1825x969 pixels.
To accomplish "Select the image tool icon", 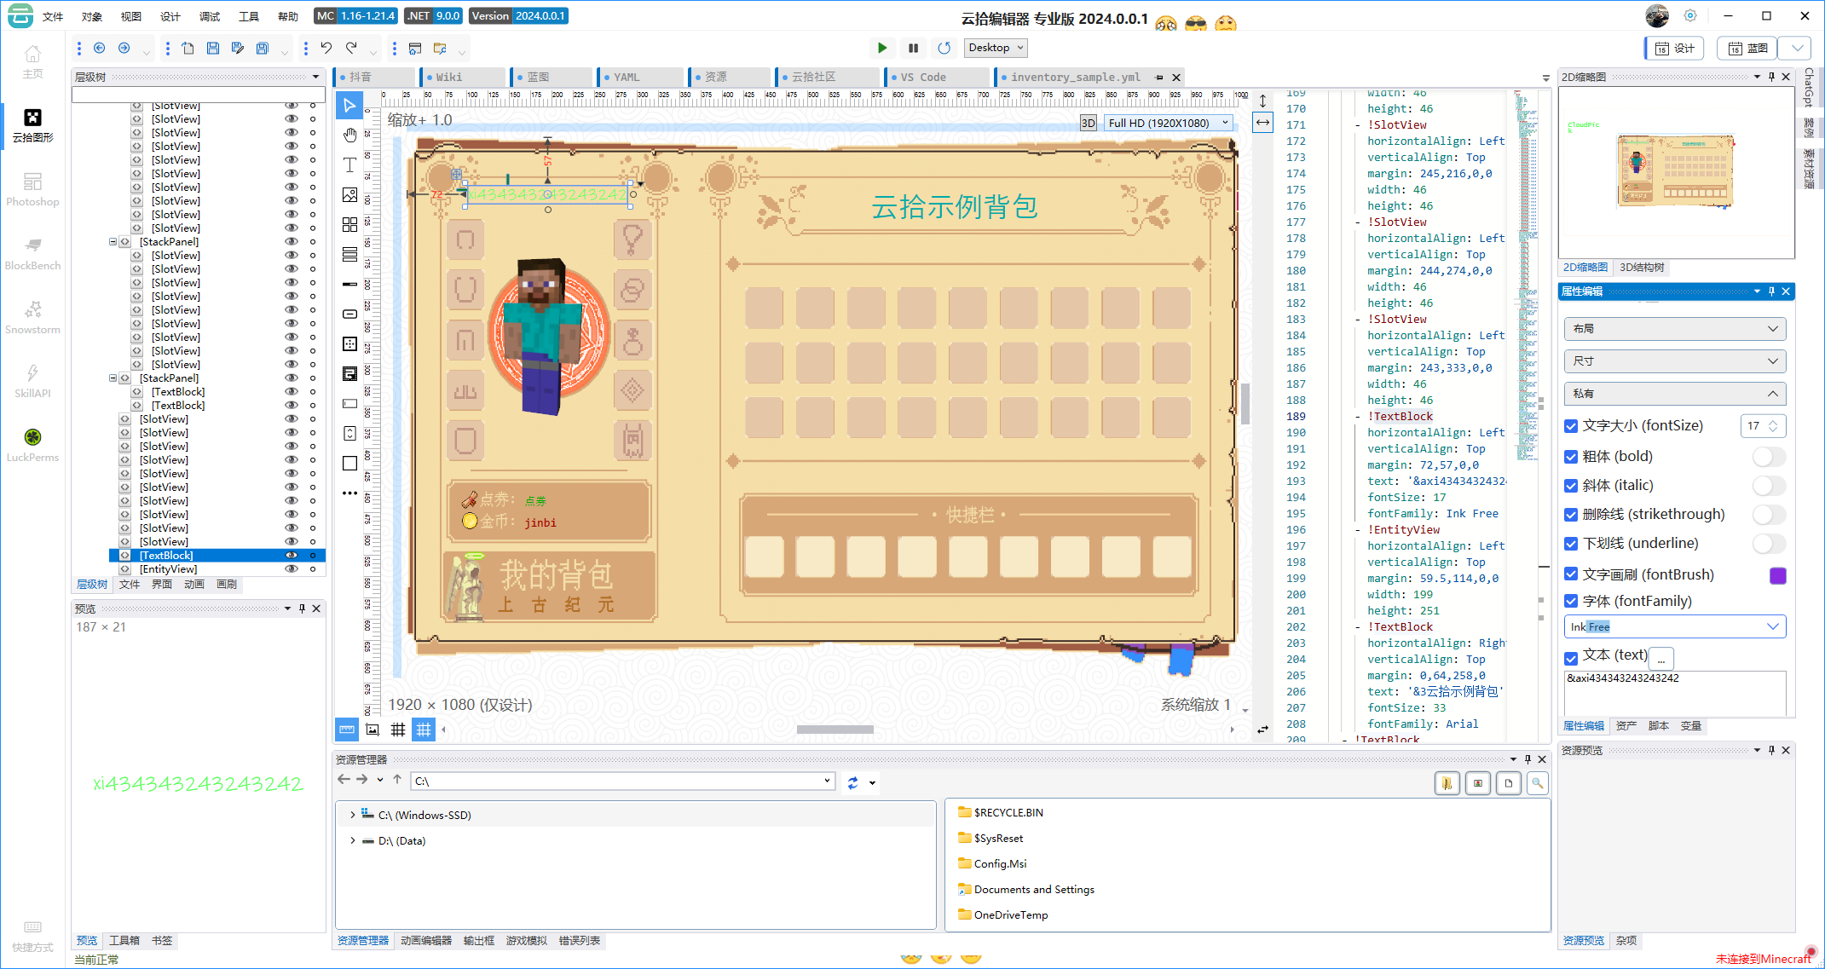I will pyautogui.click(x=349, y=195).
